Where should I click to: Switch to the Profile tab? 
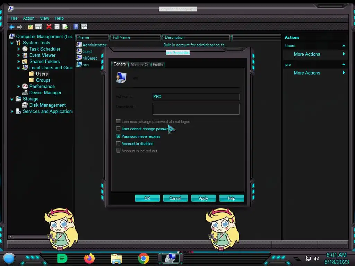(x=158, y=65)
